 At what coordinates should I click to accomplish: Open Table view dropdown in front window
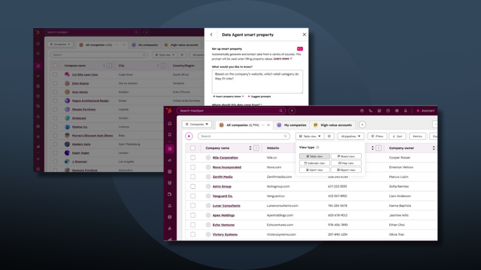[x=310, y=136]
